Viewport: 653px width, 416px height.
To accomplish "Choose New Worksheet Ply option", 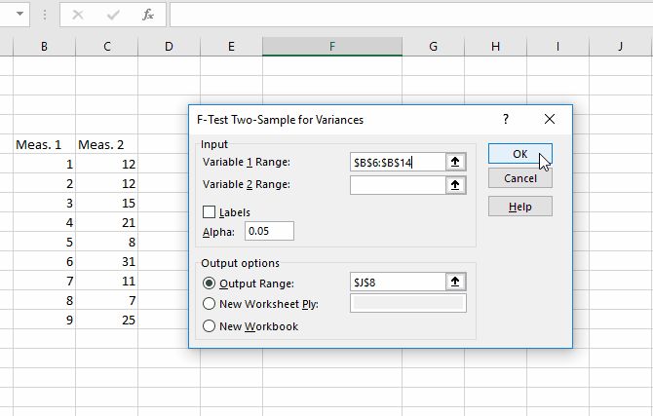I will pyautogui.click(x=209, y=304).
